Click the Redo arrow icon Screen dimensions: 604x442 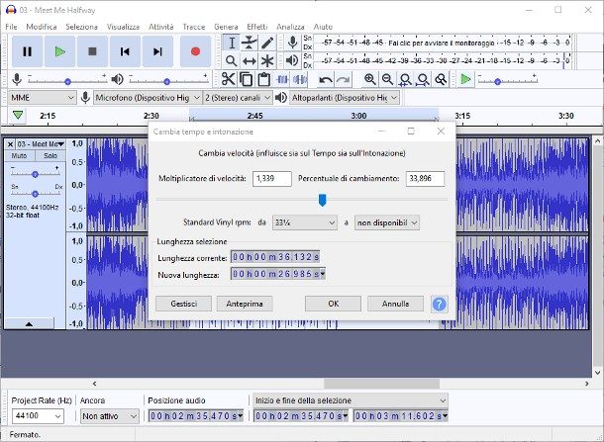tap(344, 80)
